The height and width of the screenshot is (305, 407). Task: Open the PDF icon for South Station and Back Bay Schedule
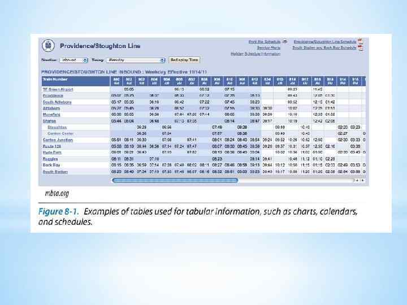tap(360, 47)
